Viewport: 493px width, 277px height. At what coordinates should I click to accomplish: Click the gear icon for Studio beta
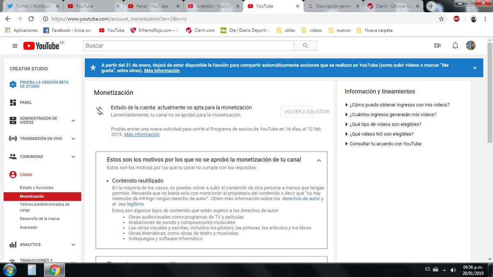coord(13,84)
